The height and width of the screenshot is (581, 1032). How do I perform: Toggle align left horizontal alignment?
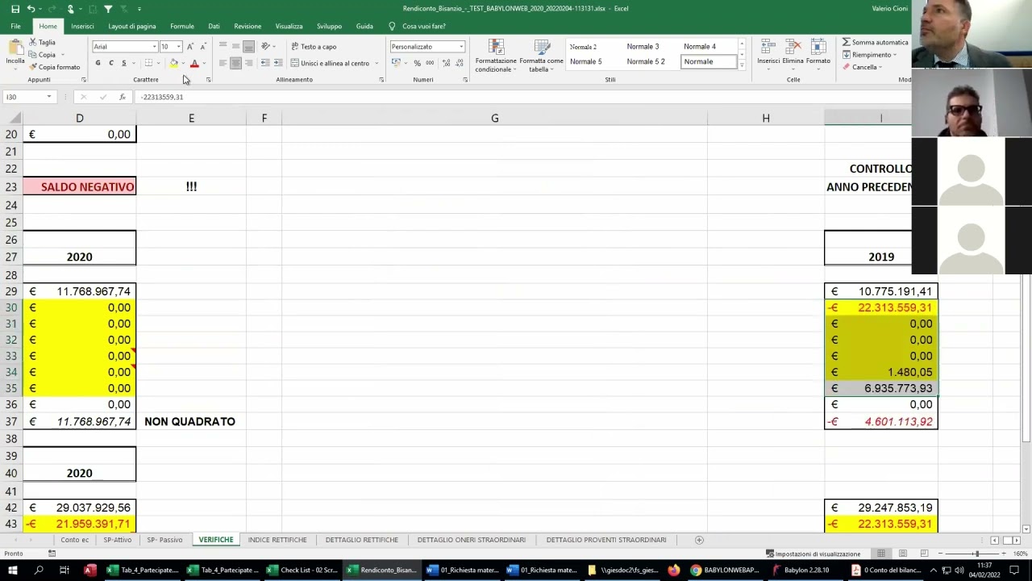point(223,63)
